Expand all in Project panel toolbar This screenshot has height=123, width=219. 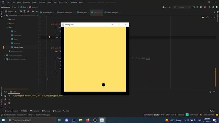click(x=24, y=11)
